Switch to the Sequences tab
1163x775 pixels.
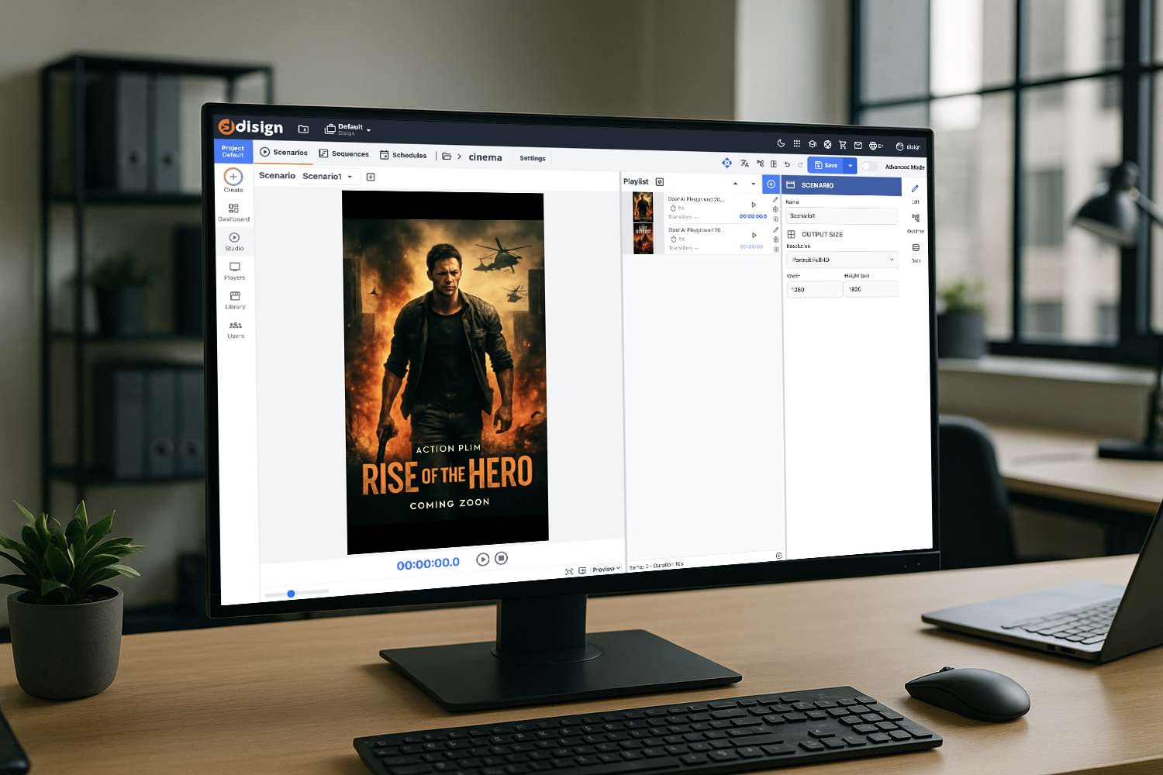(x=344, y=153)
